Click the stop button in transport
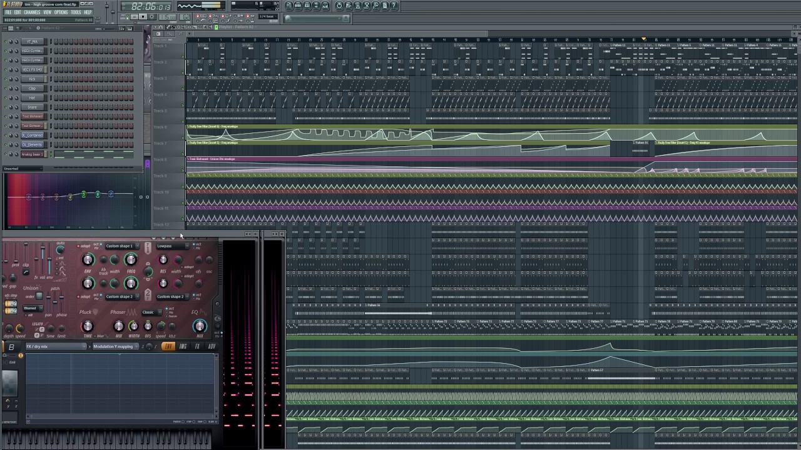801x450 pixels. 143,16
